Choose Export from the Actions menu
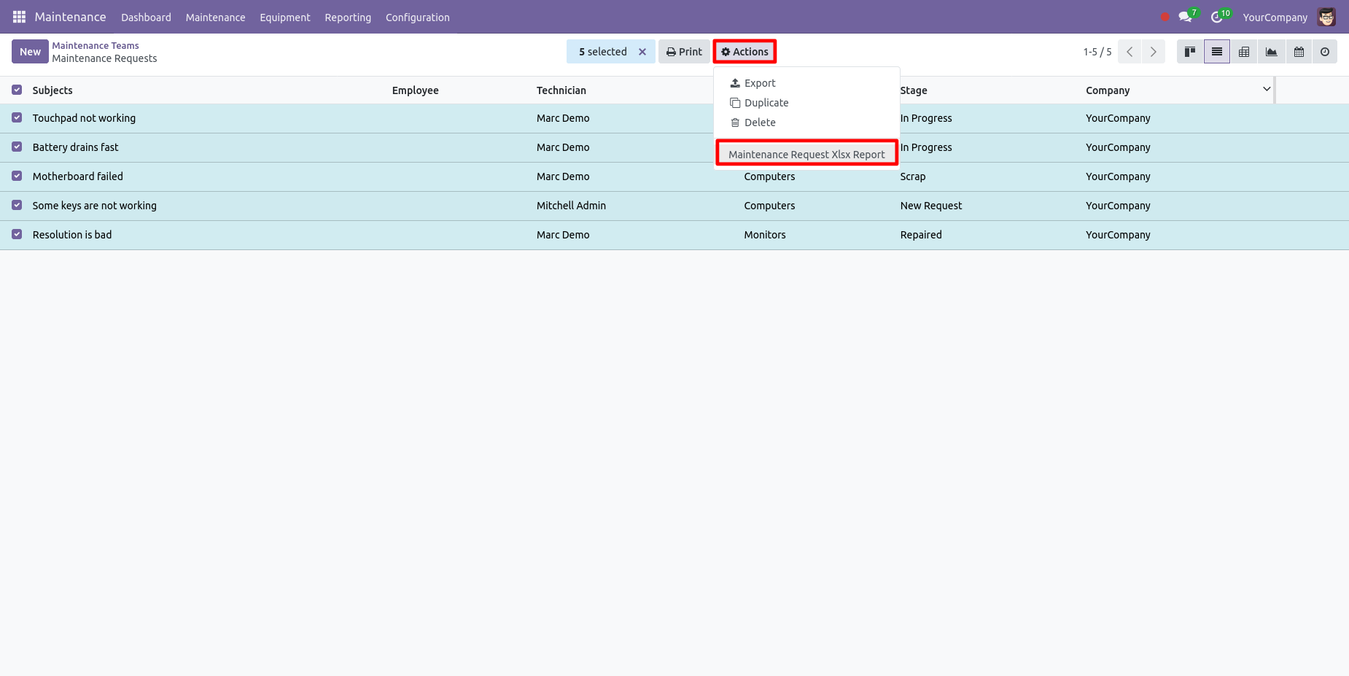This screenshot has height=676, width=1349. (806, 83)
